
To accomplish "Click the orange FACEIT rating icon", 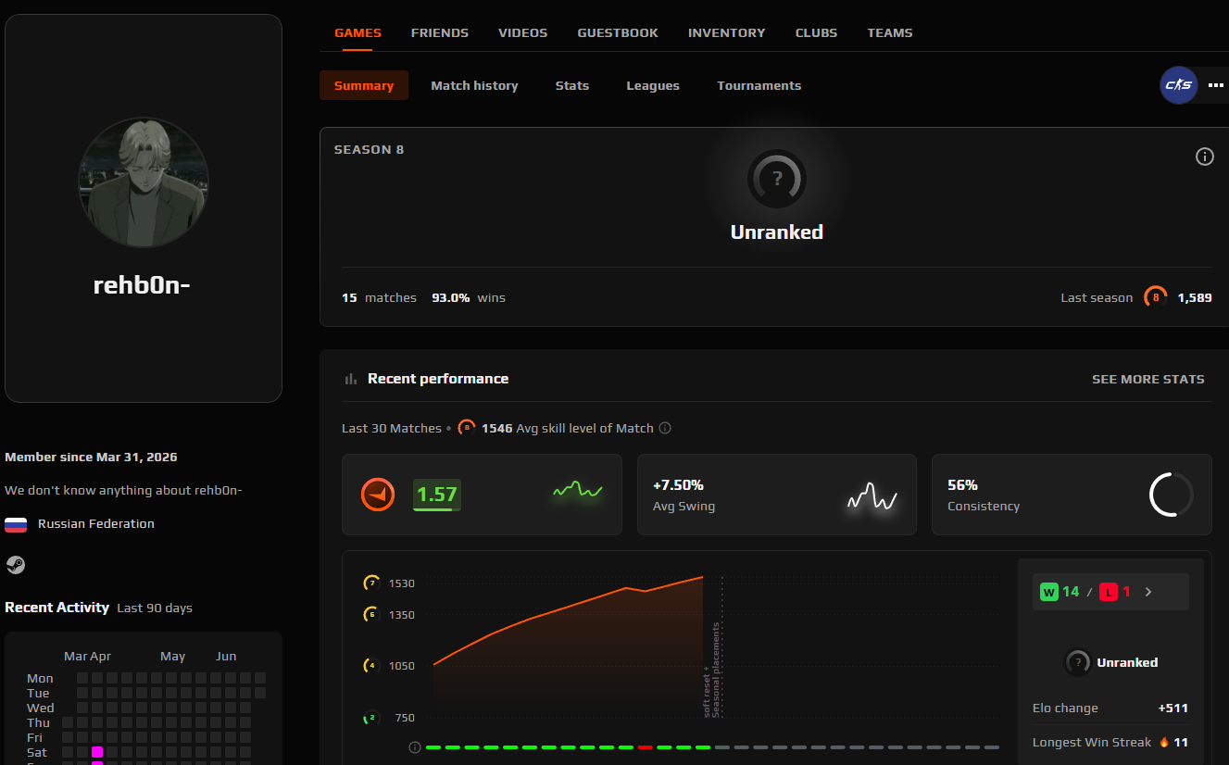I will coord(378,495).
